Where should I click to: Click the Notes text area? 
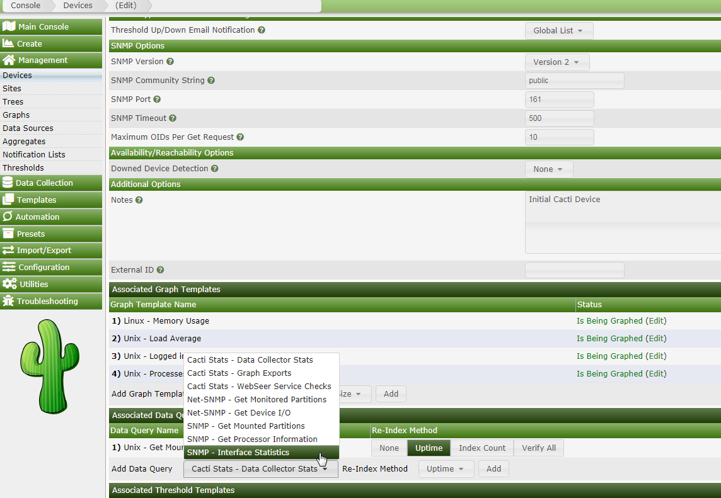point(623,223)
